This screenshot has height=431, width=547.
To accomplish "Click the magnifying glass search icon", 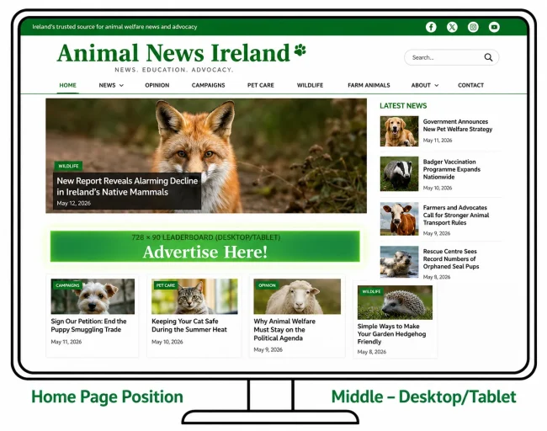I will pyautogui.click(x=488, y=57).
